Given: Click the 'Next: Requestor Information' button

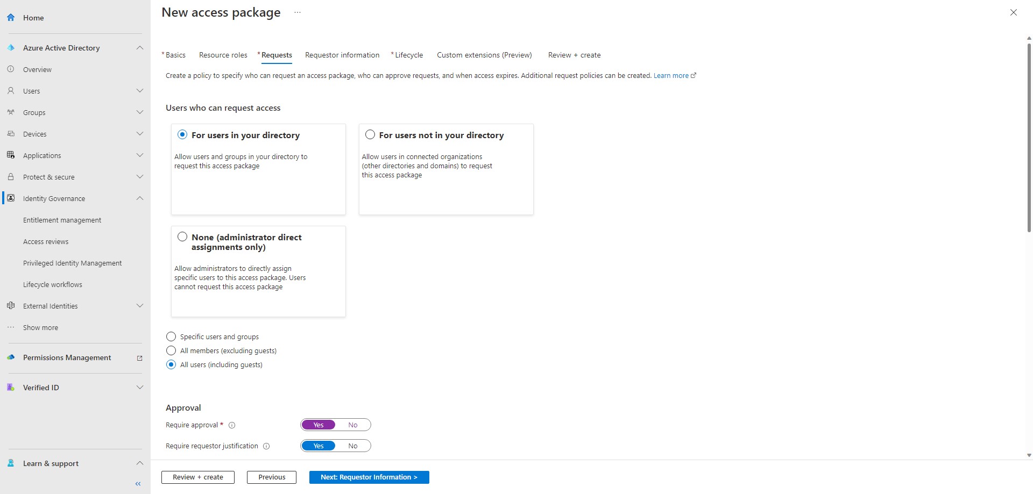Looking at the screenshot, I should coord(369,477).
